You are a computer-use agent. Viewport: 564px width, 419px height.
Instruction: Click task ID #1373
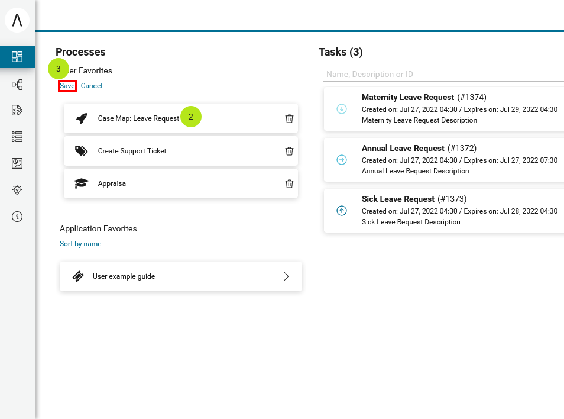tap(452, 199)
